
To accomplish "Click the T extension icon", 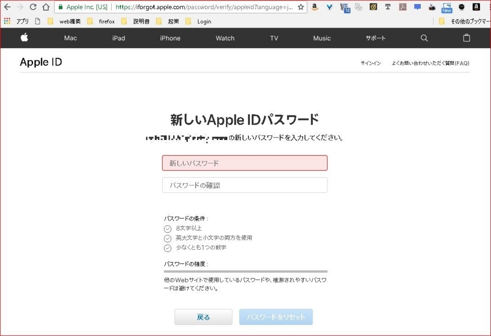I will pos(387,7).
